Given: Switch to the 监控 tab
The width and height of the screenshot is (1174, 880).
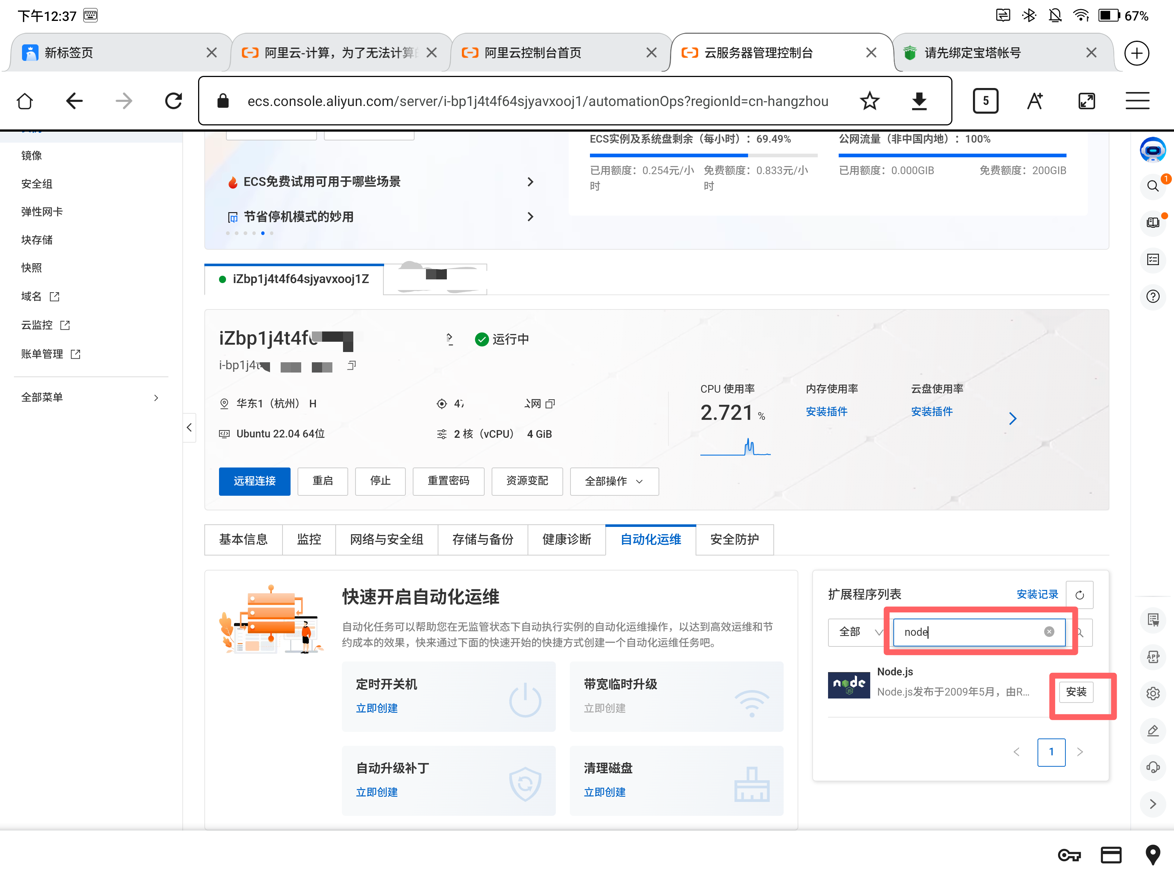Looking at the screenshot, I should point(309,539).
